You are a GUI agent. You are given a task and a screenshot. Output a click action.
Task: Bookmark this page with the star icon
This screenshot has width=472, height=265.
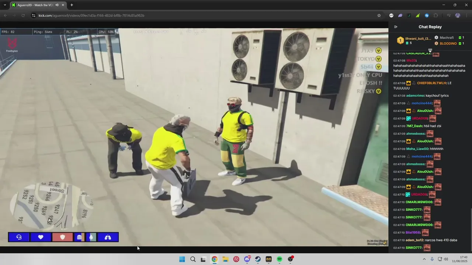379,15
